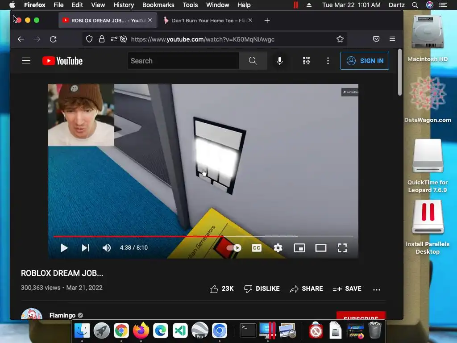
Task: Open the Bookmarks menu
Action: pos(158,5)
